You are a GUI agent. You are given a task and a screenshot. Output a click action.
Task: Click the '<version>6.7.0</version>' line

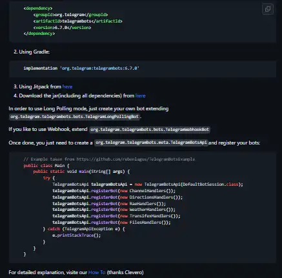click(x=62, y=28)
